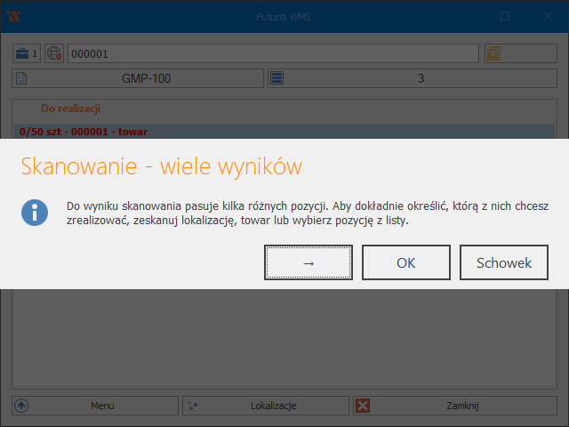Screen dimensions: 569x427
Task: Choose the Schowek button
Action: pos(504,262)
